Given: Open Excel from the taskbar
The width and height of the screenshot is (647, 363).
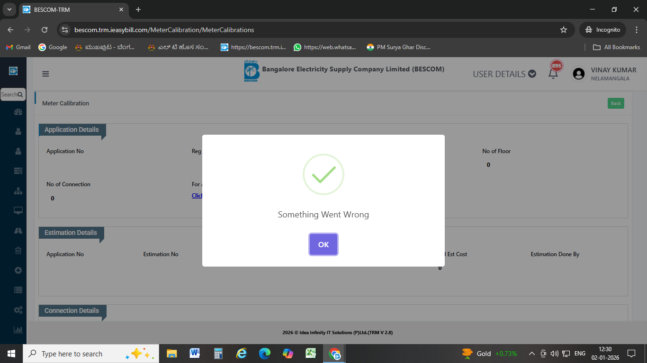Looking at the screenshot, I should point(311,354).
